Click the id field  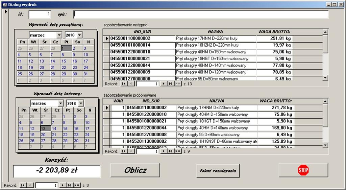tap(40, 14)
